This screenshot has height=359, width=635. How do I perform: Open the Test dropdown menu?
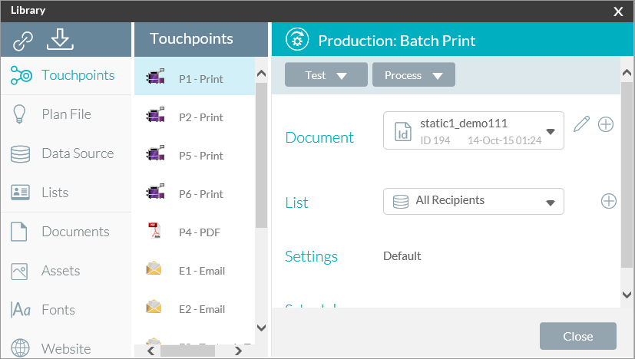(x=326, y=75)
